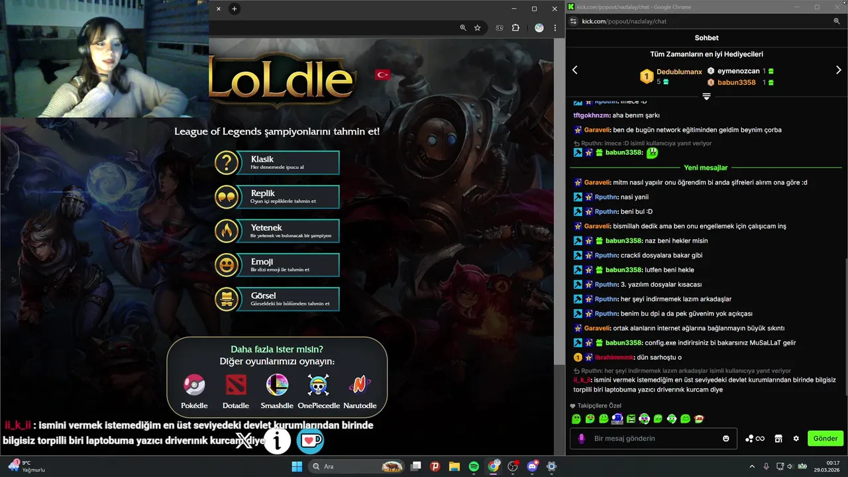Click the media control icon beside extensions

(x=500, y=28)
